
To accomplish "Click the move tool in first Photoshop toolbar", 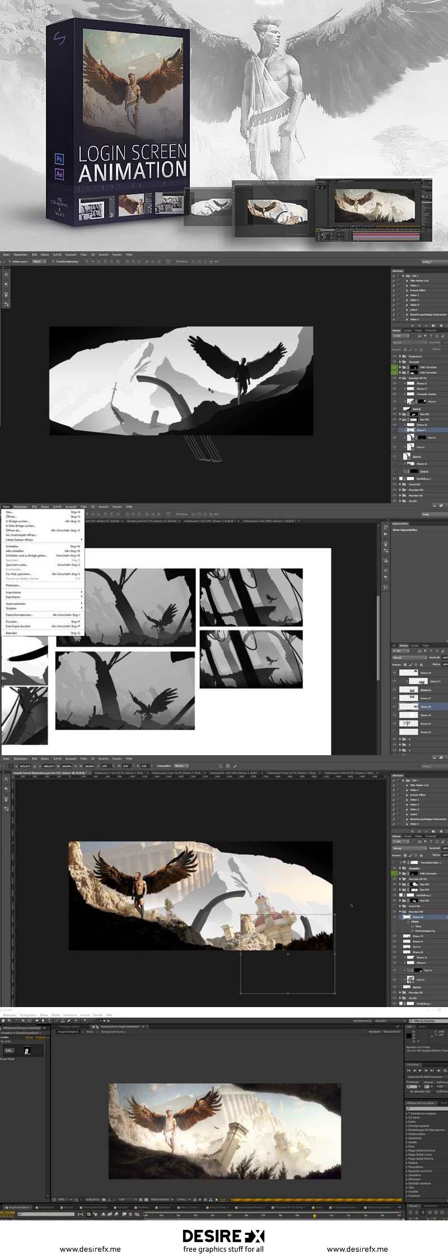I will (x=6, y=275).
